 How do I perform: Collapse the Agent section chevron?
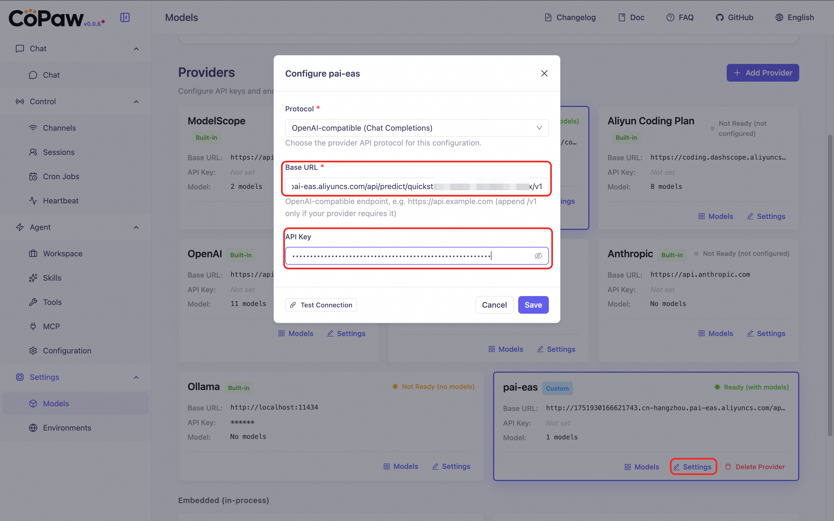click(136, 227)
